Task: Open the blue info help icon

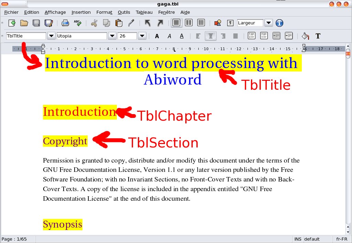Action: point(279,23)
